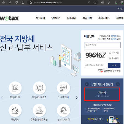Screen dimensions: 124x124
Task: Go to next month in tax calendar
Action: (118, 84)
